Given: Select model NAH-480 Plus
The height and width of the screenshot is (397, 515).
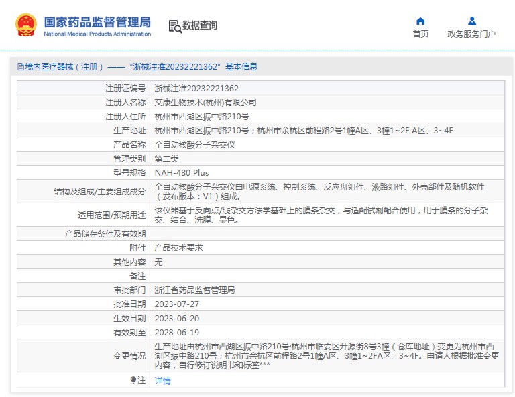Looking at the screenshot, I should 182,173.
